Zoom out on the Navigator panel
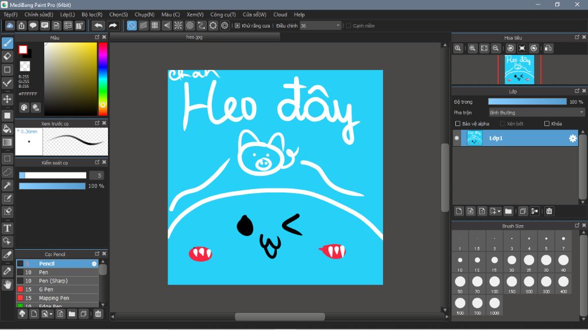Screen dimensions: 588x330 [x=496, y=48]
